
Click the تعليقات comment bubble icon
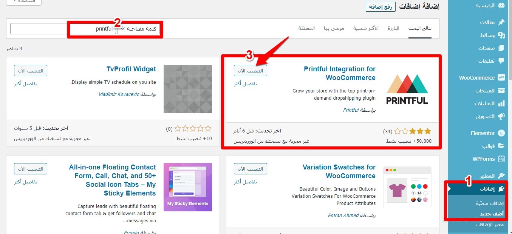501,61
